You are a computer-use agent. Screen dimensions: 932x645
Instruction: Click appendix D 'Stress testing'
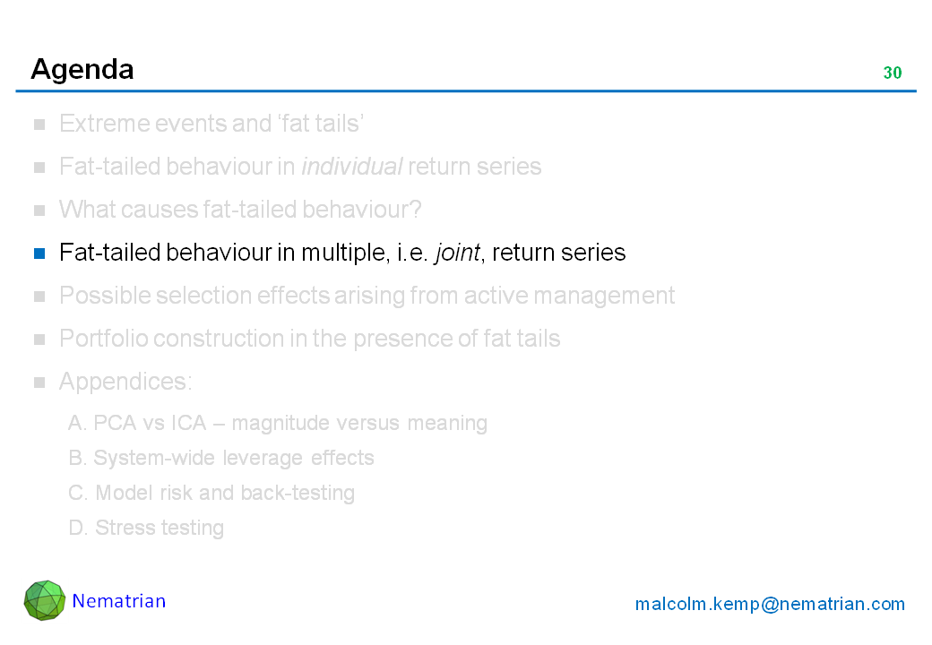click(146, 528)
